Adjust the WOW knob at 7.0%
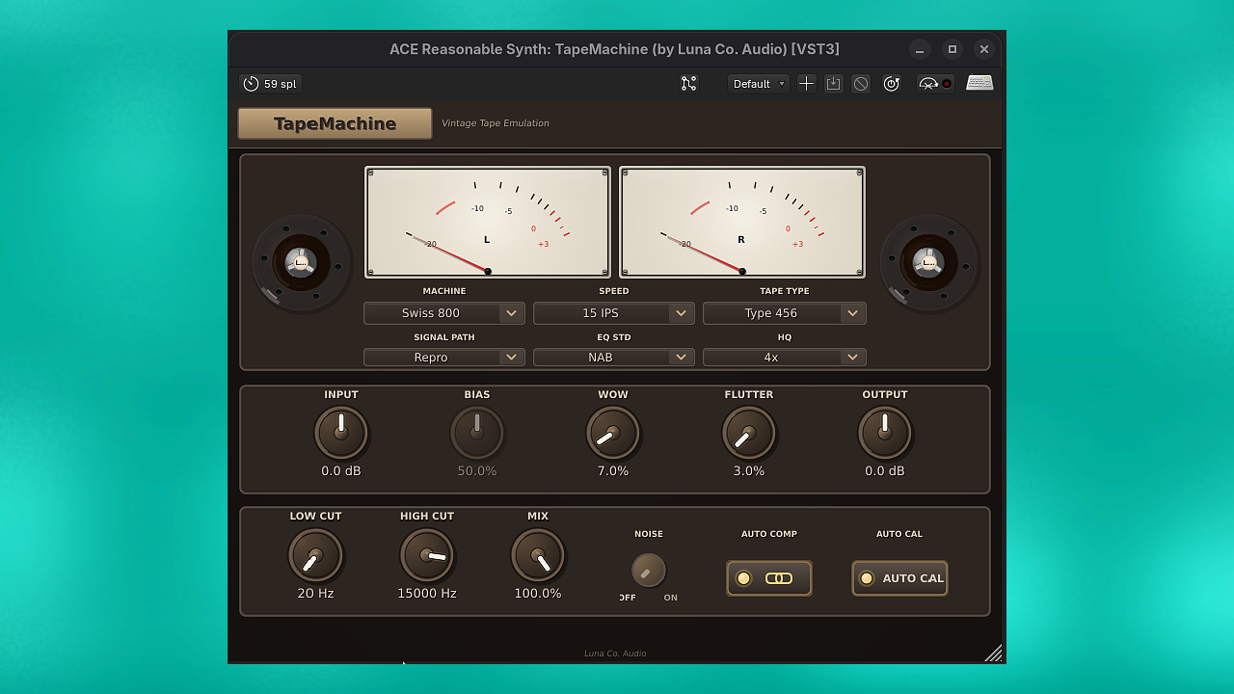 coord(613,433)
